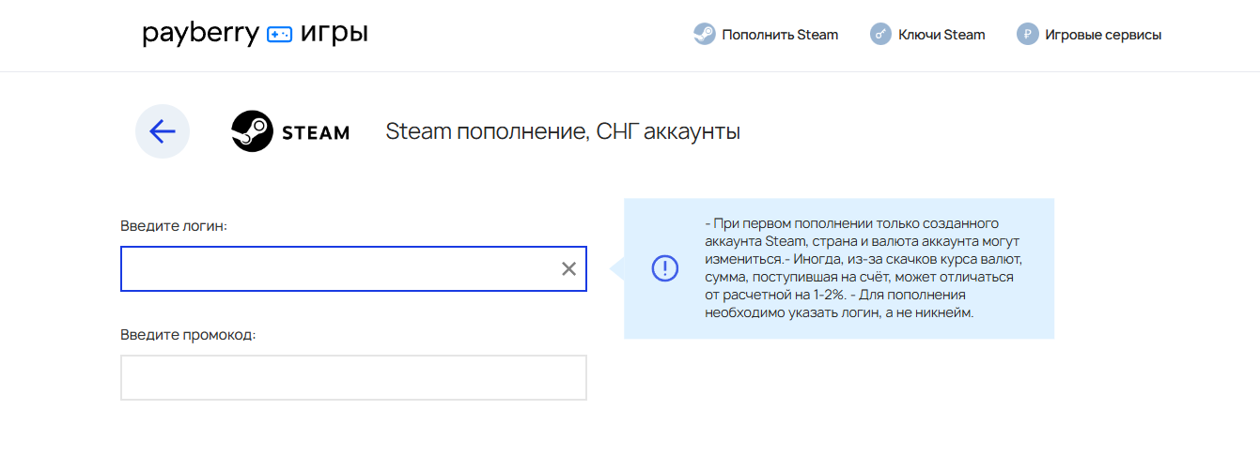Screen dimensions: 1260x456
Task: Click the Введите промокод: label
Action: (188, 335)
